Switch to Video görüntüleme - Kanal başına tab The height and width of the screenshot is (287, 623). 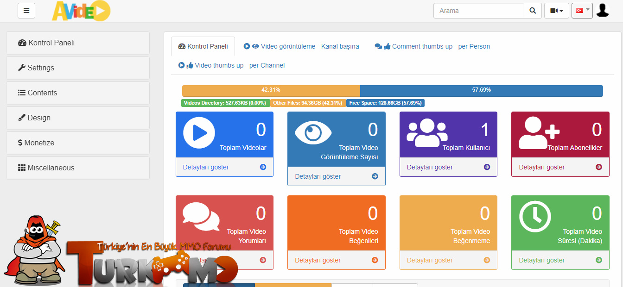(x=301, y=46)
